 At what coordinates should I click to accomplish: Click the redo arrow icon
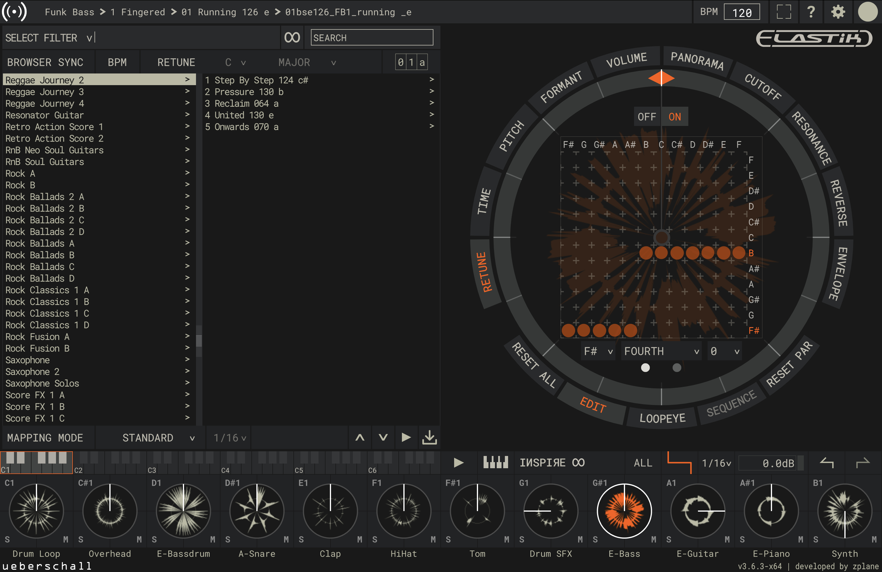tap(863, 462)
